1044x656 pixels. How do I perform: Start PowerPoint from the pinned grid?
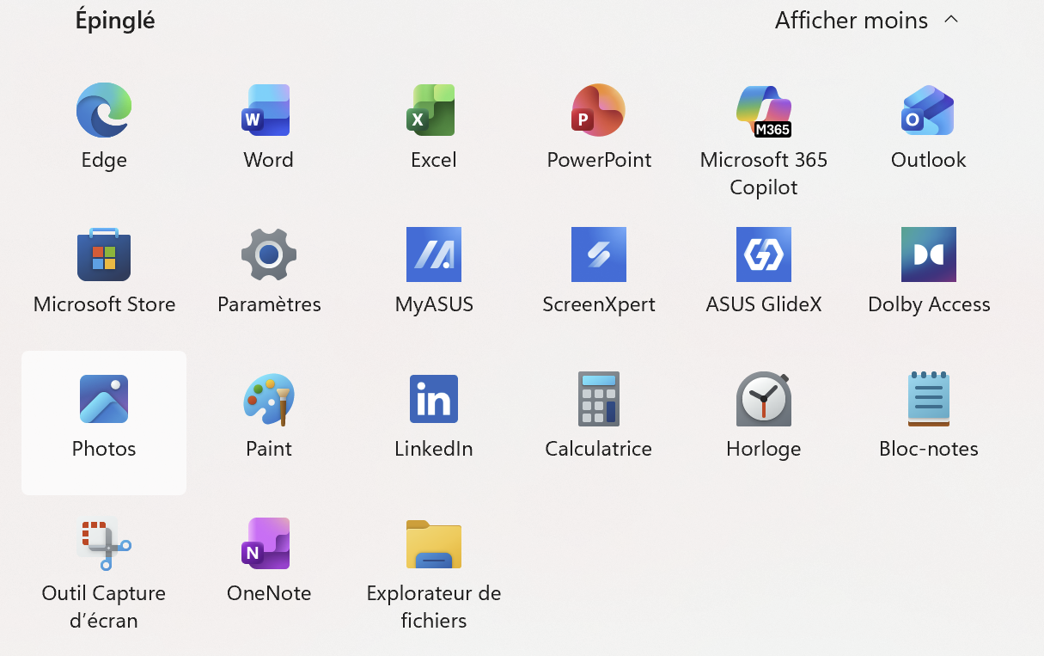(599, 110)
